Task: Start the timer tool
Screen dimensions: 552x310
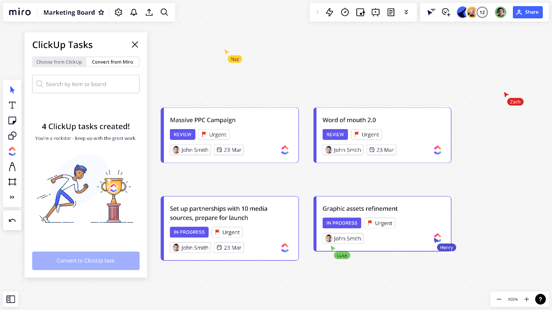Action: (345, 12)
